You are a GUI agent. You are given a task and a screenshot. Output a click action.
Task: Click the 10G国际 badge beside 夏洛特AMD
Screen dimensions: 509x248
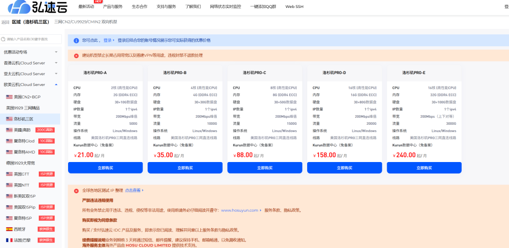tap(46, 152)
